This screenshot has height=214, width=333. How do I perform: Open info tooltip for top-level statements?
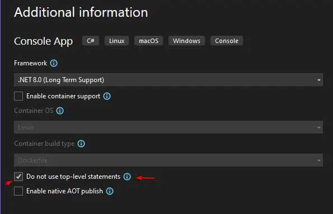click(x=127, y=177)
